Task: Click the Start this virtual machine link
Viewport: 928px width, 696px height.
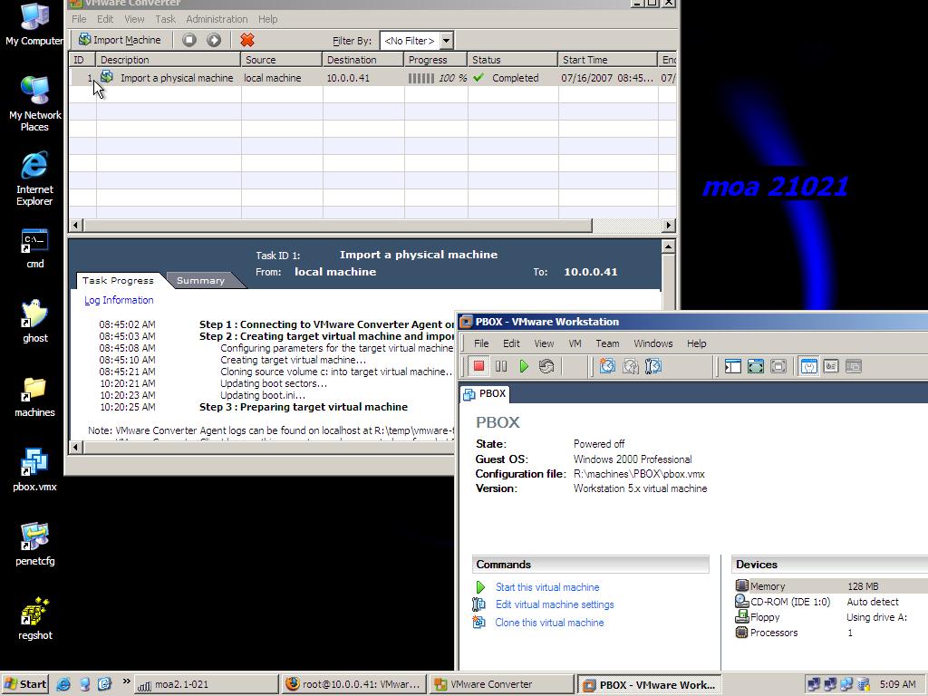Action: point(546,587)
